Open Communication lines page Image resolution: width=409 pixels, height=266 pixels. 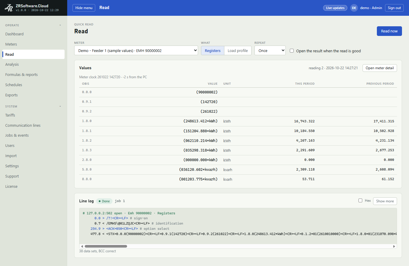pos(33,126)
